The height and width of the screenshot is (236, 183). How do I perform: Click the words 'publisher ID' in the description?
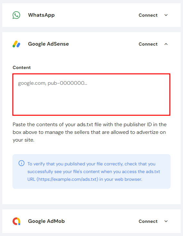(137, 125)
